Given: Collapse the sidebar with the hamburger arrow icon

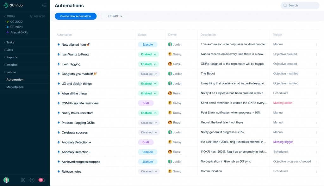Looking at the screenshot, I should (x=44, y=5).
